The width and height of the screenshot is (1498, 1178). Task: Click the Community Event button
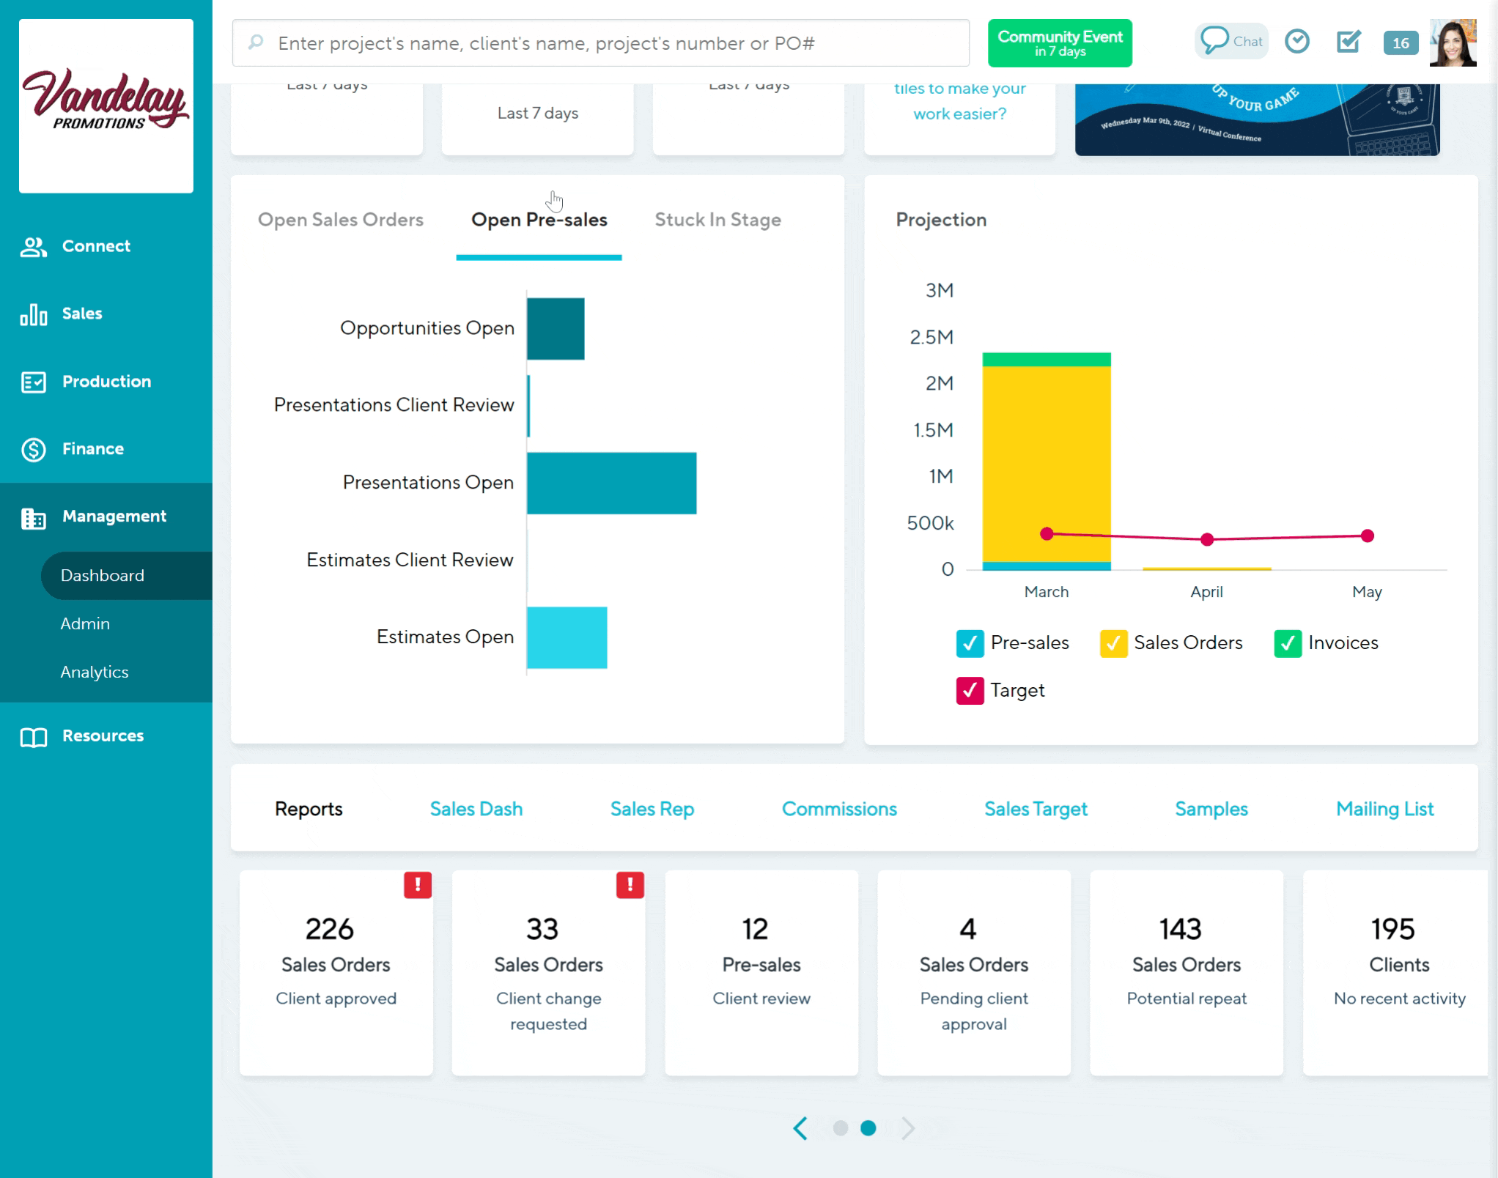pos(1059,43)
